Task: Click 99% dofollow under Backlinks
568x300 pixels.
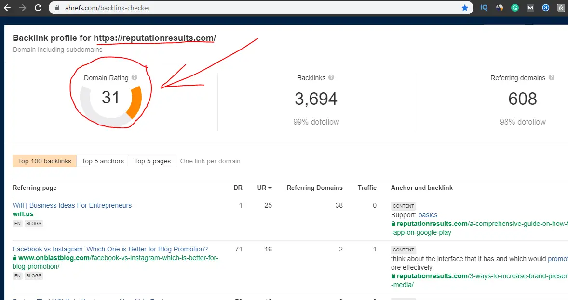Action: click(x=316, y=122)
